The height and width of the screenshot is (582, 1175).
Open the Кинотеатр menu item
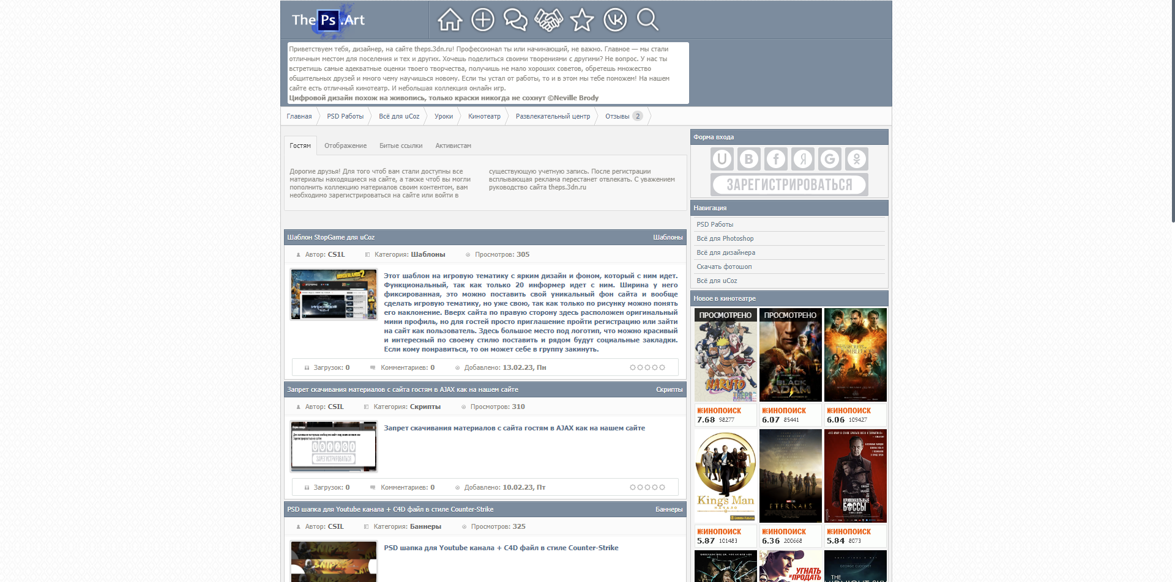(484, 116)
